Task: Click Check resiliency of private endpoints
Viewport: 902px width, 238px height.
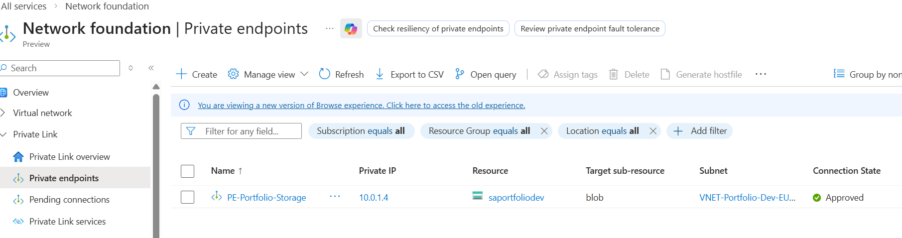Action: coord(438,29)
